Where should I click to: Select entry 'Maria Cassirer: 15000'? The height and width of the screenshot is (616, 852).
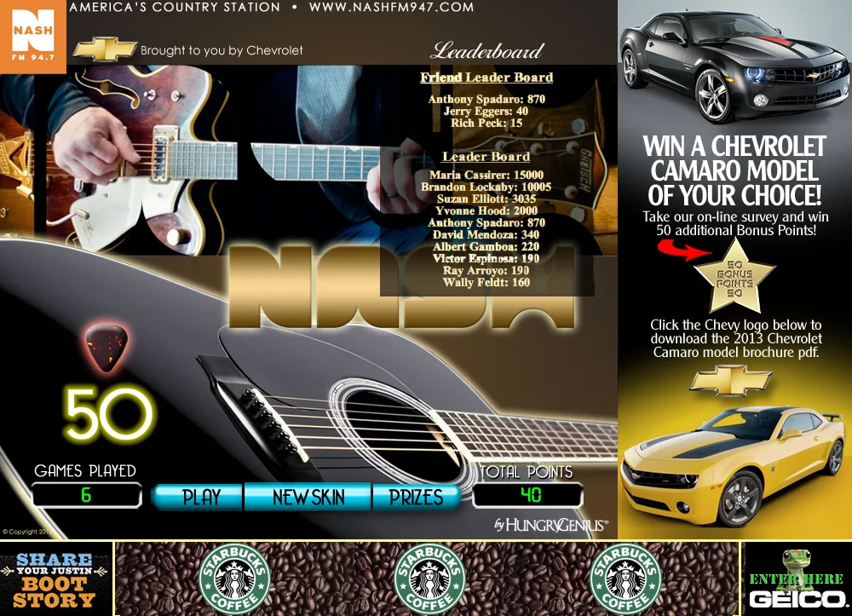[x=486, y=175]
